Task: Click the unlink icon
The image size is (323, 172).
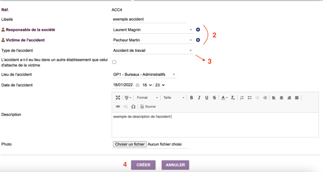Action: point(126,107)
